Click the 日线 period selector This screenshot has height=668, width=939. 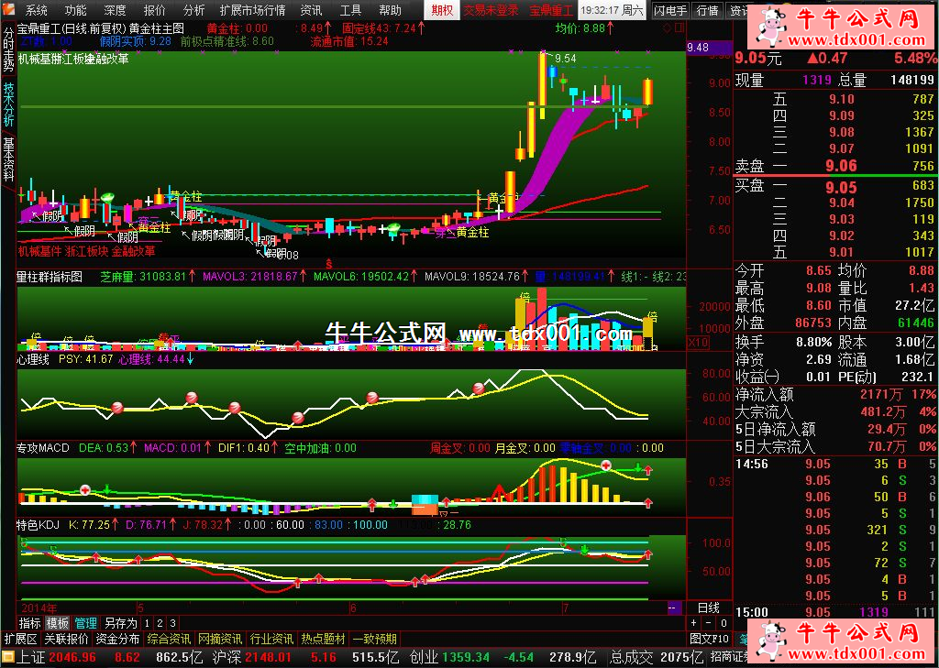pos(709,608)
